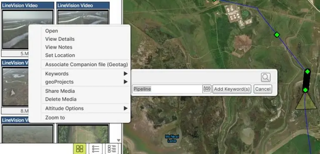Switch to thumbnail grid view

pyautogui.click(x=80, y=149)
